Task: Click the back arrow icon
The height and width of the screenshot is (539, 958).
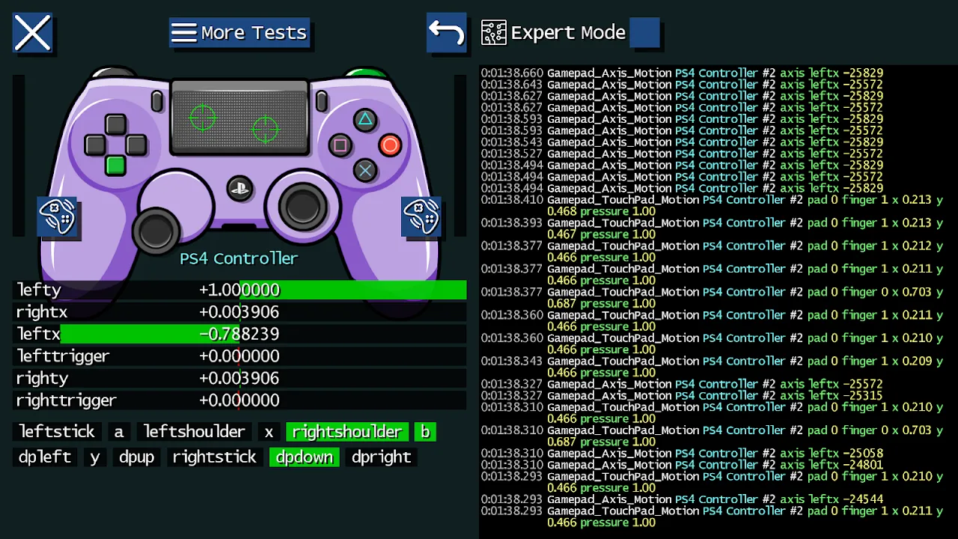Action: point(446,33)
